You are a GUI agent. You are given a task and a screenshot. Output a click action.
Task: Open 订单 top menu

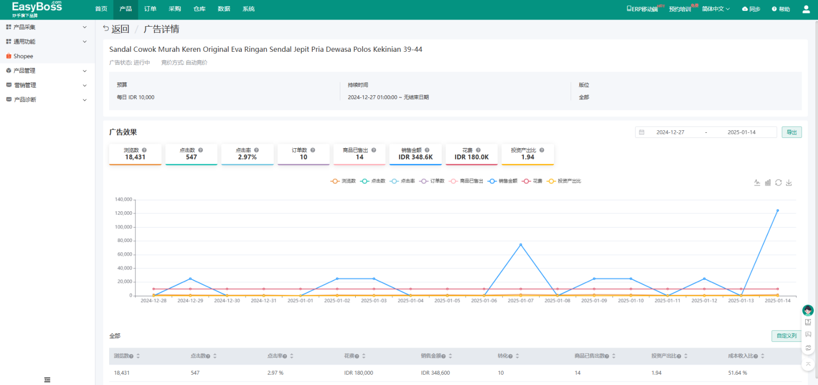point(150,9)
